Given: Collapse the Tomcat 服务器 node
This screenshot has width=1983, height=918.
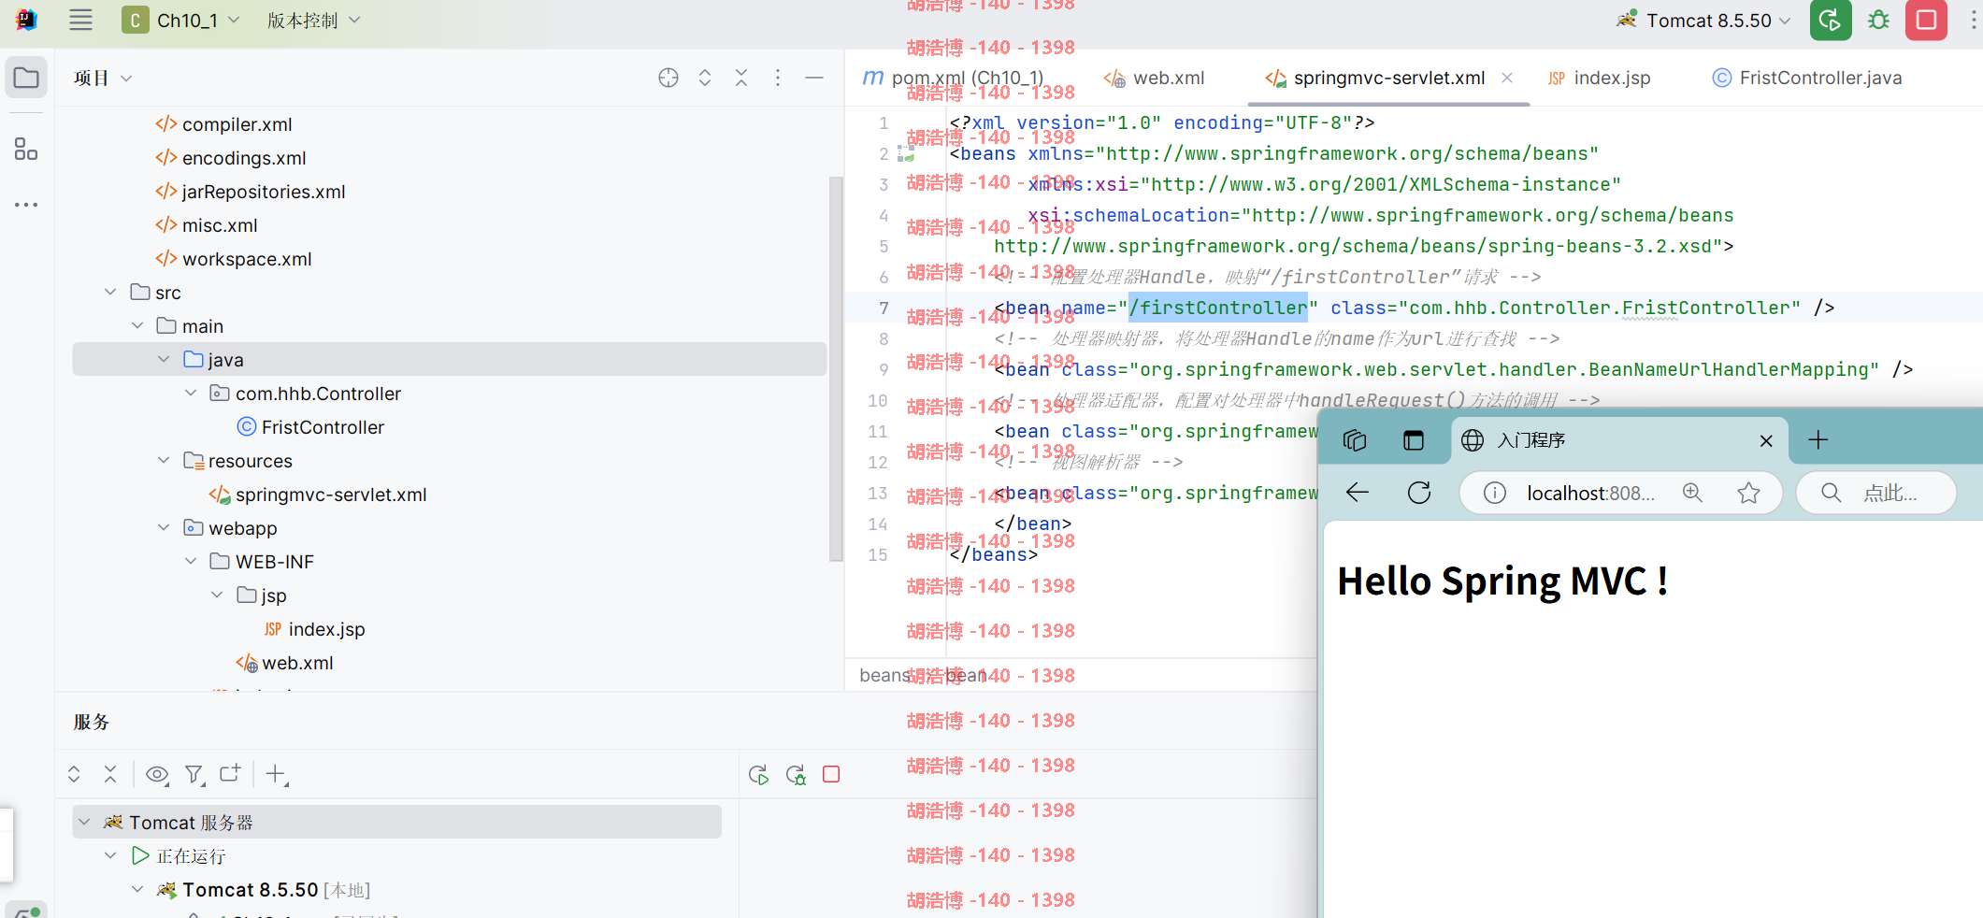Looking at the screenshot, I should click(84, 822).
